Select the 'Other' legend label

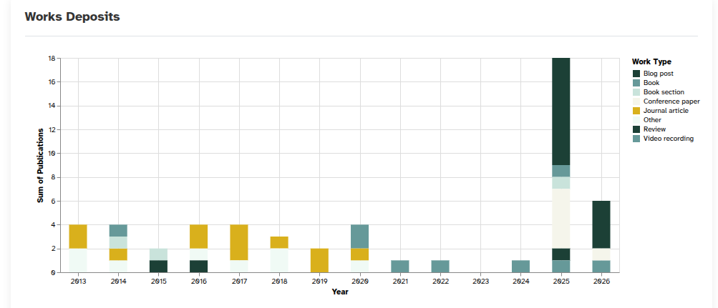pos(652,120)
